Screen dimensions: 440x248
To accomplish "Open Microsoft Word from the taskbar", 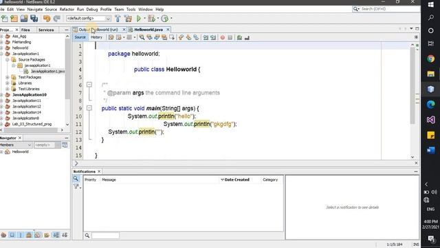I will (431, 150).
